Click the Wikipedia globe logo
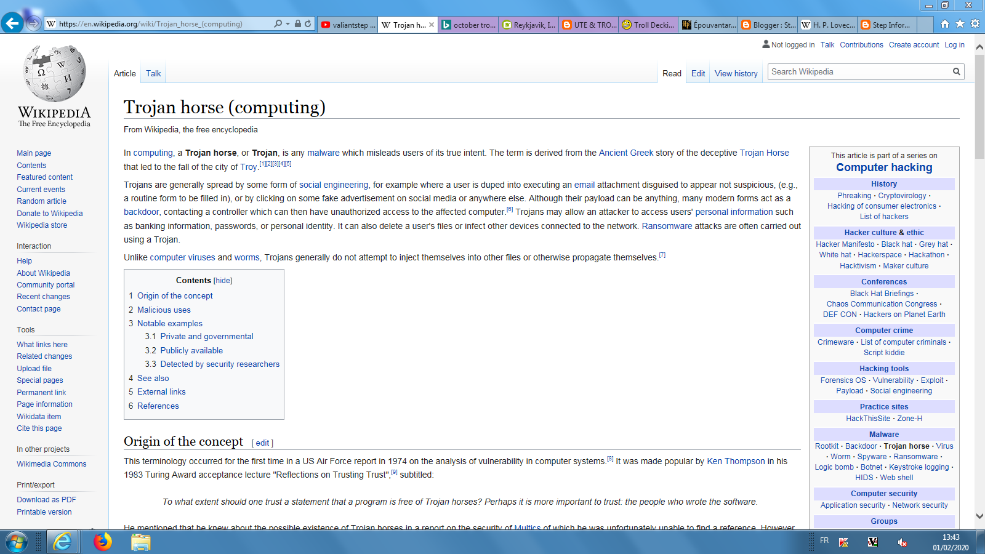Image resolution: width=985 pixels, height=554 pixels. 54,73
